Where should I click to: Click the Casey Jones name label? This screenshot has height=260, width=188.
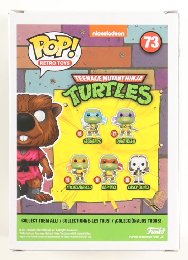pyautogui.click(x=139, y=187)
